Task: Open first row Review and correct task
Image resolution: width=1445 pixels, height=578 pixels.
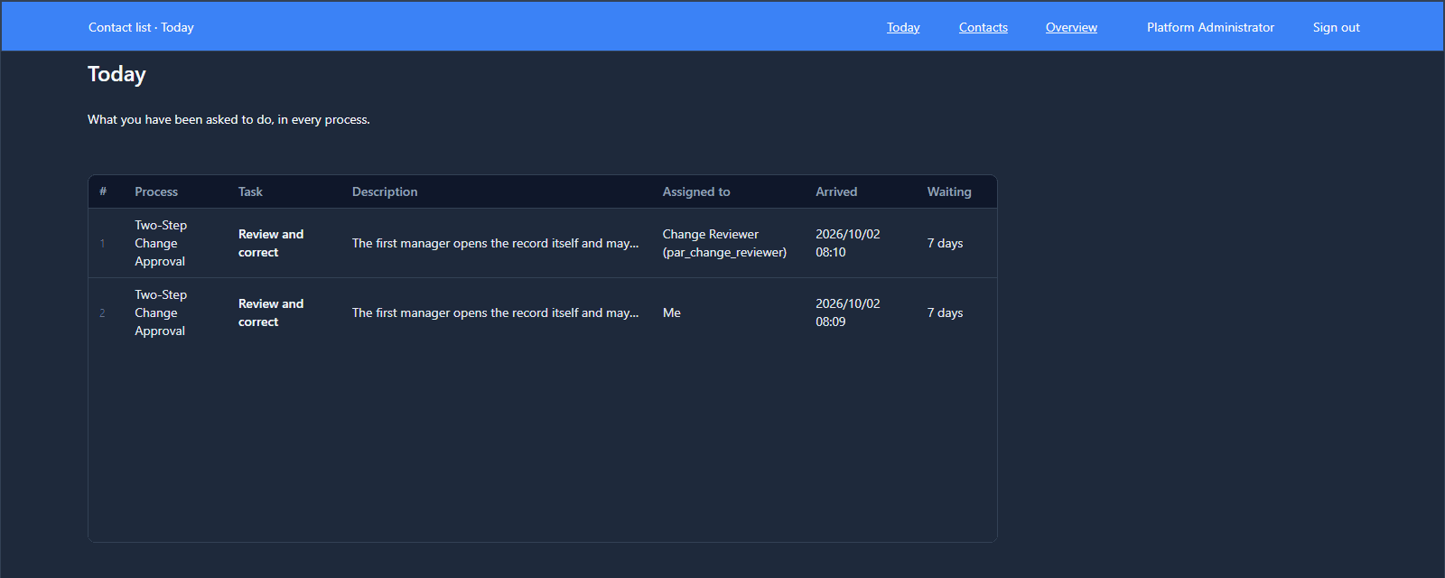Action: (x=271, y=243)
